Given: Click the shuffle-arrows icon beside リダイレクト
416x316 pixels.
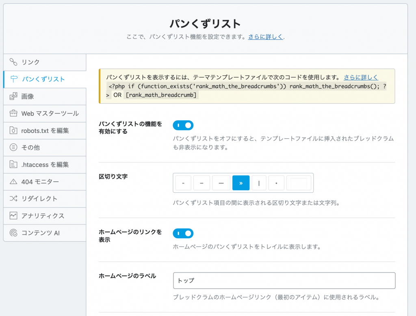Looking at the screenshot, I should tap(13, 198).
